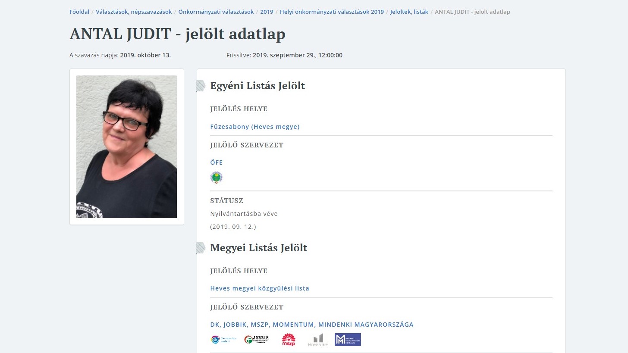Go to Főoldal breadcrumb

click(x=79, y=12)
